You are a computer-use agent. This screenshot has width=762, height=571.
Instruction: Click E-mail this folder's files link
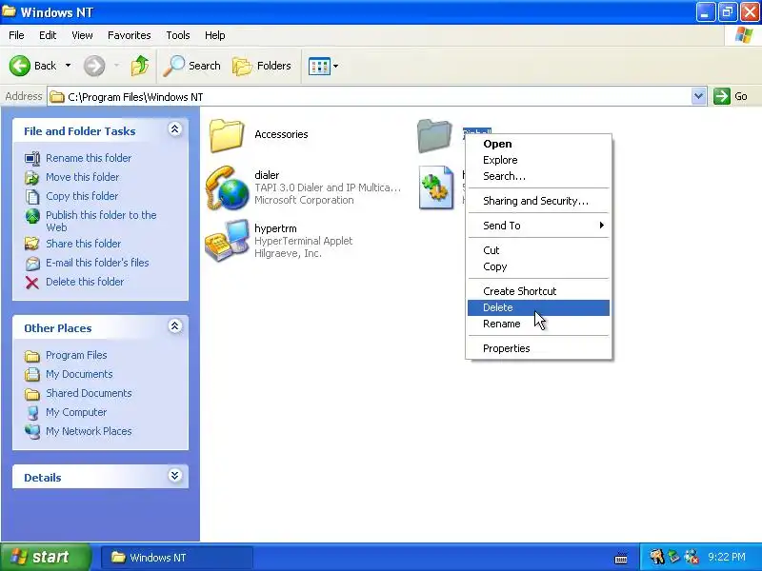click(x=97, y=263)
